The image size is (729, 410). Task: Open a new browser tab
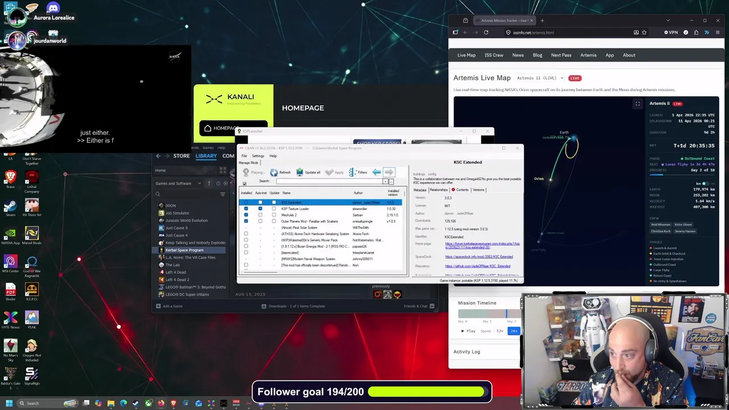542,20
